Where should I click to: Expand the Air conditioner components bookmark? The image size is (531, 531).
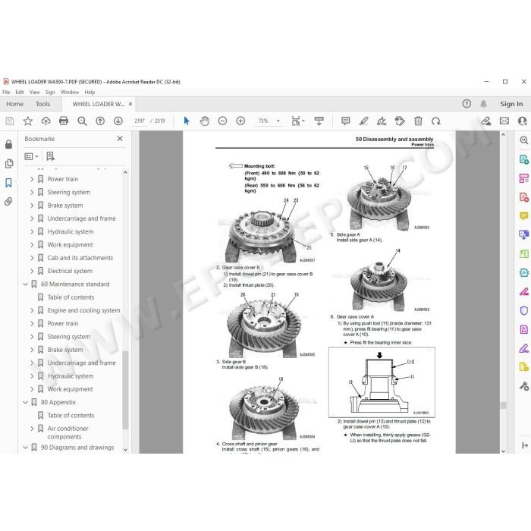pyautogui.click(x=32, y=429)
